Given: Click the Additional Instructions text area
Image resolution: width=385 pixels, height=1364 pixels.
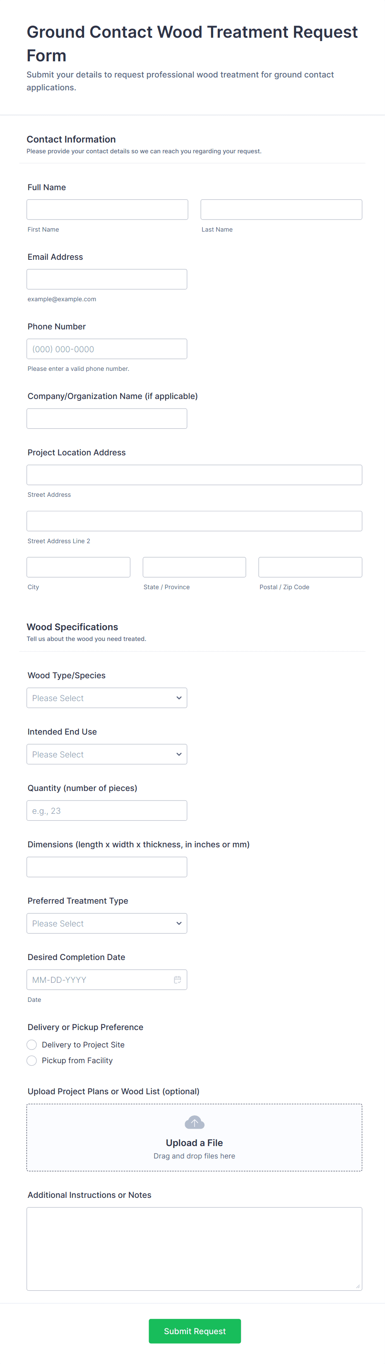Looking at the screenshot, I should coord(194,1248).
